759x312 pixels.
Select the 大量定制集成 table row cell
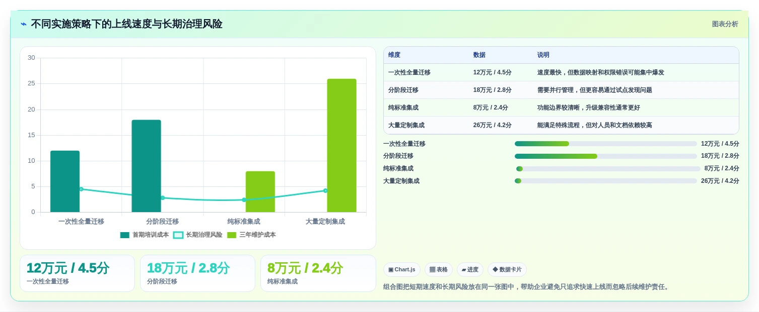(x=406, y=125)
